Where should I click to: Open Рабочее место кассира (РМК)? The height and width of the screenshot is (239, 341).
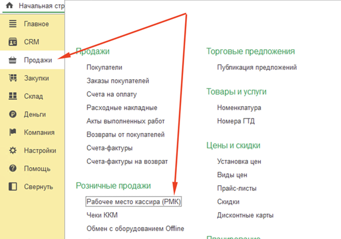(134, 202)
